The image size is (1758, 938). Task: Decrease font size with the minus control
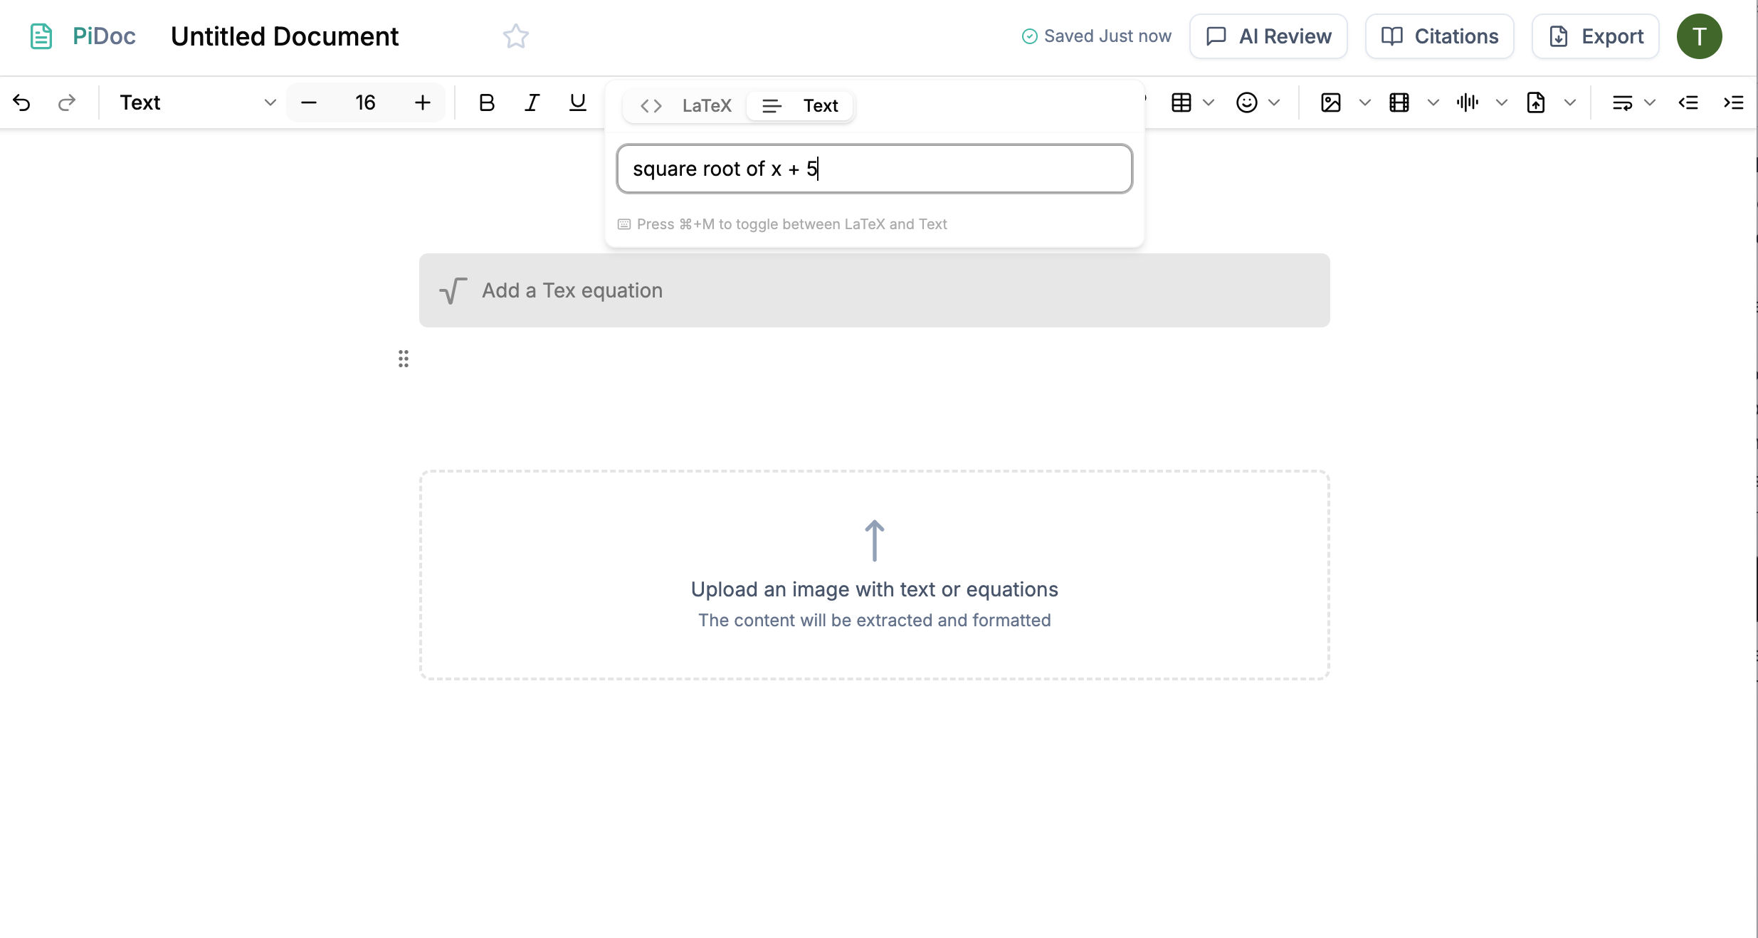[309, 102]
